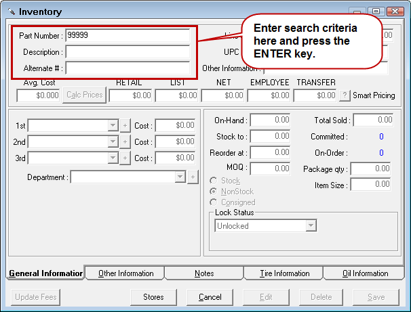
Task: Expand the Department dropdown list
Action: click(x=180, y=177)
